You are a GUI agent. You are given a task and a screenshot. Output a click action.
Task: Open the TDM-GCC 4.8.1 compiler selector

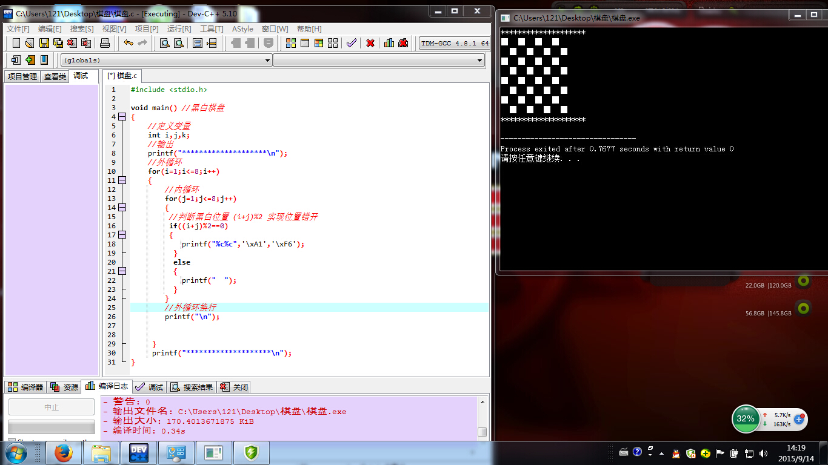click(454, 43)
